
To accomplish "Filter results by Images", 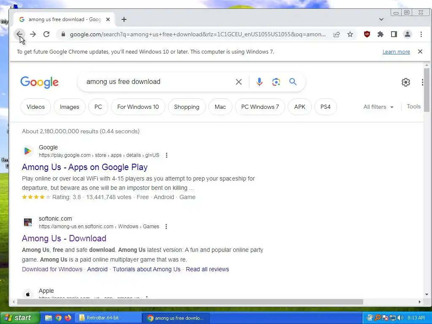I will 70,107.
